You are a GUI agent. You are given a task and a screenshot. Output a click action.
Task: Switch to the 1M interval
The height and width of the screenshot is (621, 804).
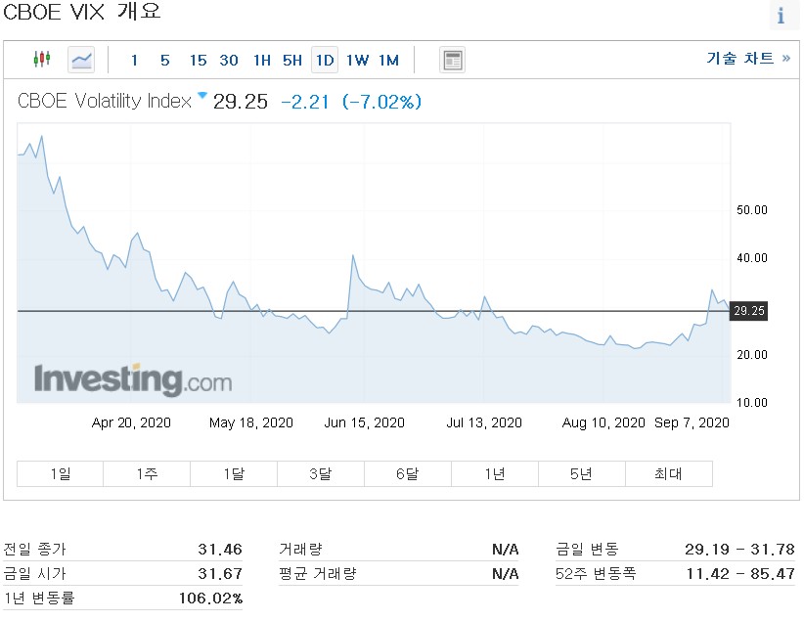[x=388, y=61]
